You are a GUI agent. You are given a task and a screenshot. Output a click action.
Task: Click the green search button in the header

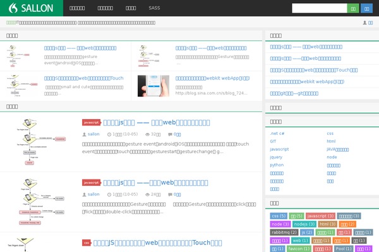click(x=353, y=8)
